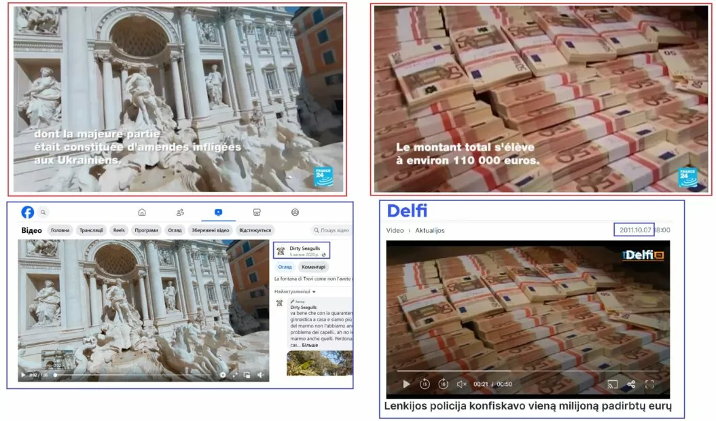The height and width of the screenshot is (421, 716).
Task: Open the Aktualijos breadcrumb link
Action: pyautogui.click(x=430, y=230)
